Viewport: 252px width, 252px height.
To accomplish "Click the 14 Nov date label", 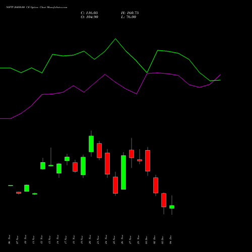I will pyautogui.click(x=57, y=239).
